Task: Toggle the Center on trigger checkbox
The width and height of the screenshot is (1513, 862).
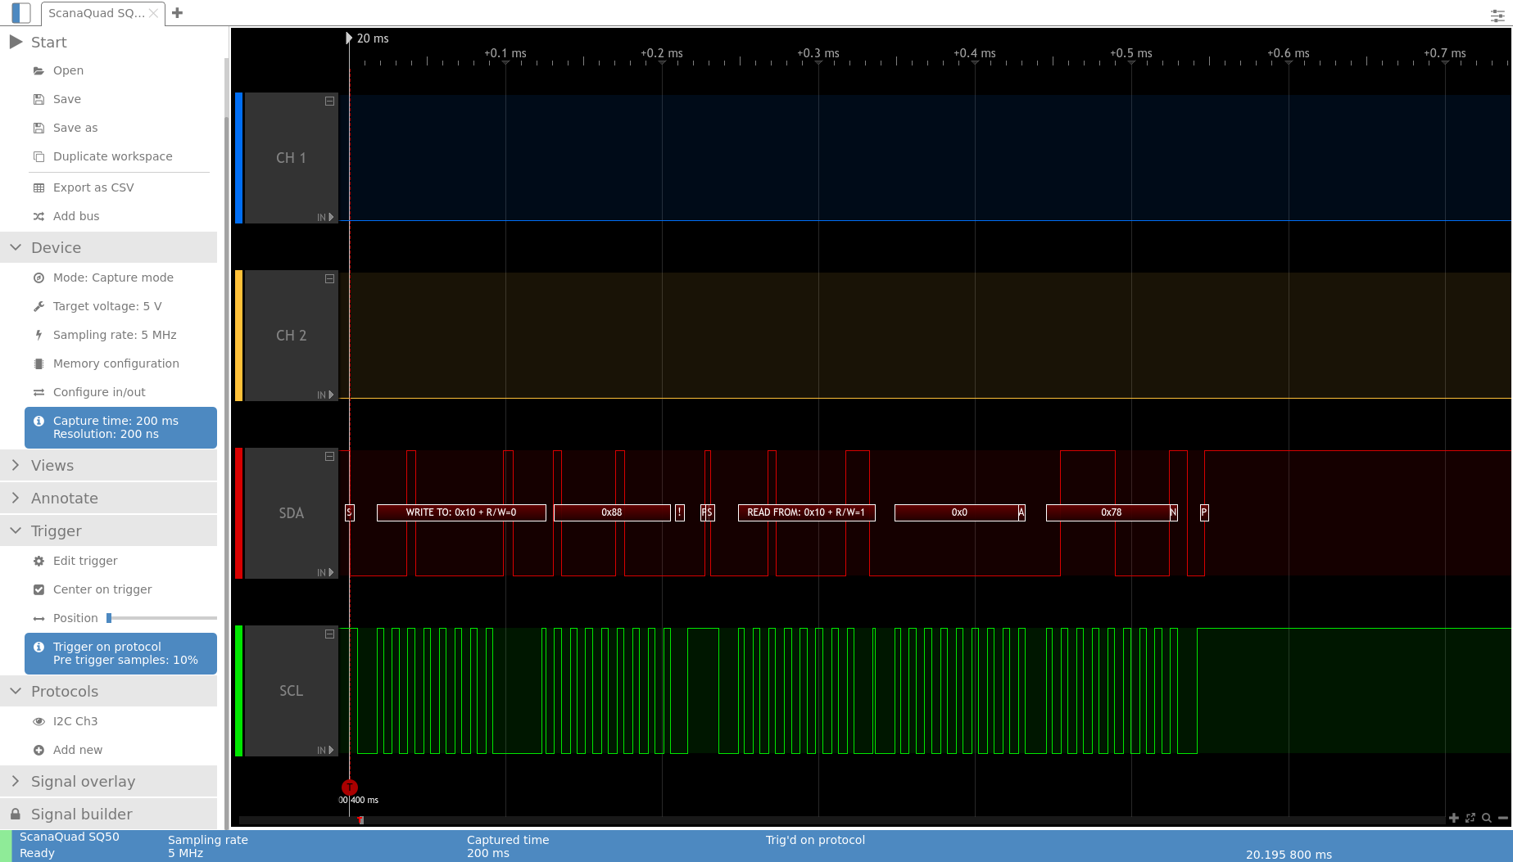Action: click(x=39, y=589)
